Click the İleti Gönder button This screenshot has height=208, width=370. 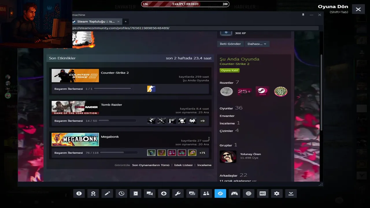point(230,44)
